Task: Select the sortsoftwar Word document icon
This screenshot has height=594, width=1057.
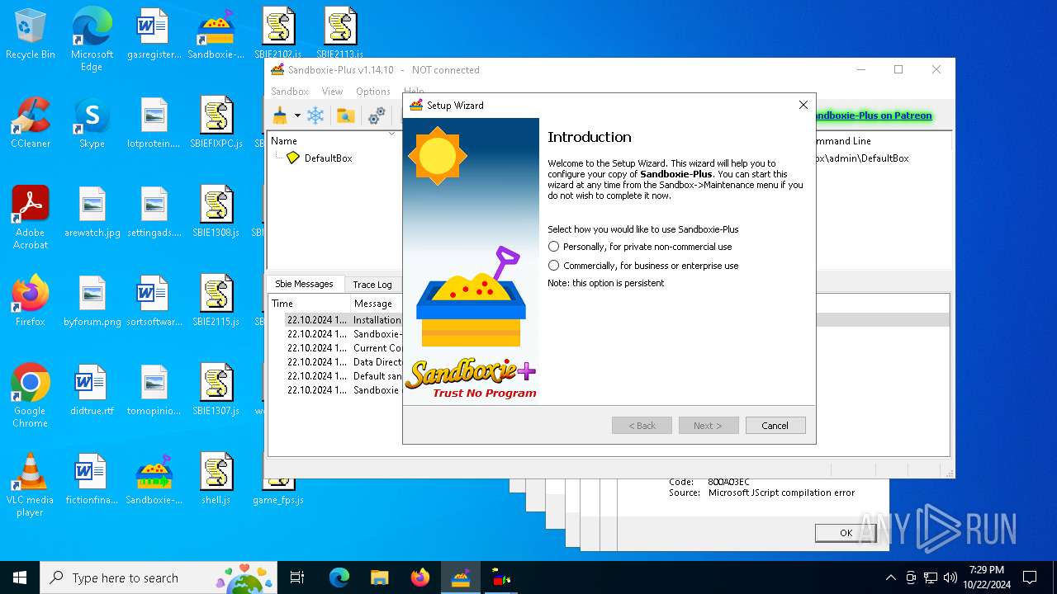Action: click(154, 301)
